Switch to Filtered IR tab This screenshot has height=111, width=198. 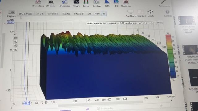(79, 14)
